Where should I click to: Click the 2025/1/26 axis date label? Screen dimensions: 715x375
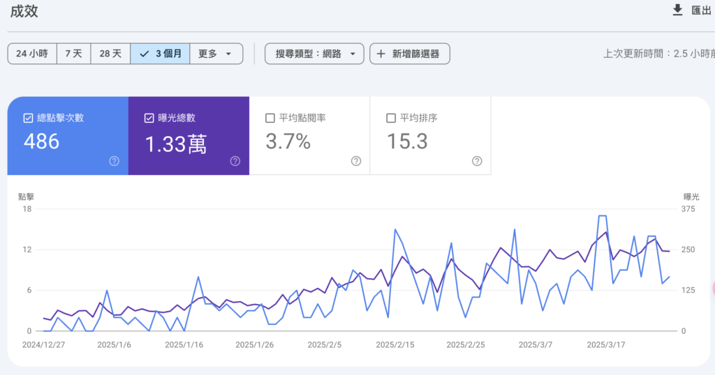(x=254, y=345)
